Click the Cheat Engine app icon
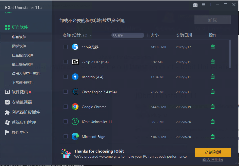The height and width of the screenshot is (166, 239). pos(75,92)
